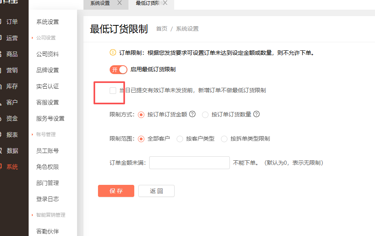Click the 订单金额未满 input field
This screenshot has width=375, height=236.
coord(190,163)
